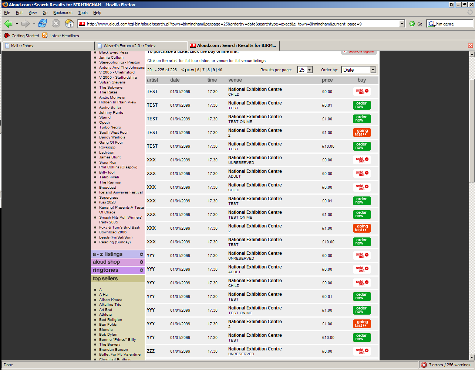Open the Home page icon
The image size is (475, 370).
pyautogui.click(x=69, y=24)
